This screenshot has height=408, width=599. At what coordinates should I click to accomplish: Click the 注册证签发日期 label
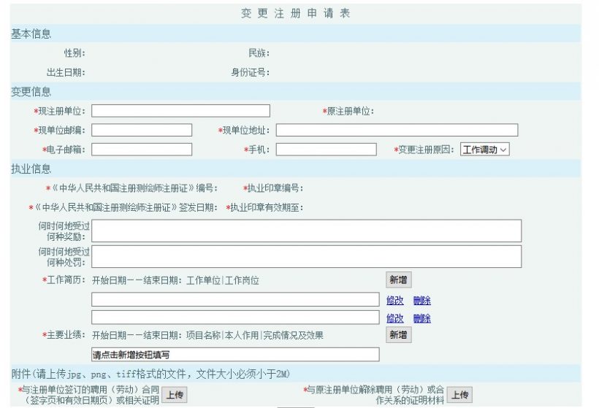click(123, 207)
